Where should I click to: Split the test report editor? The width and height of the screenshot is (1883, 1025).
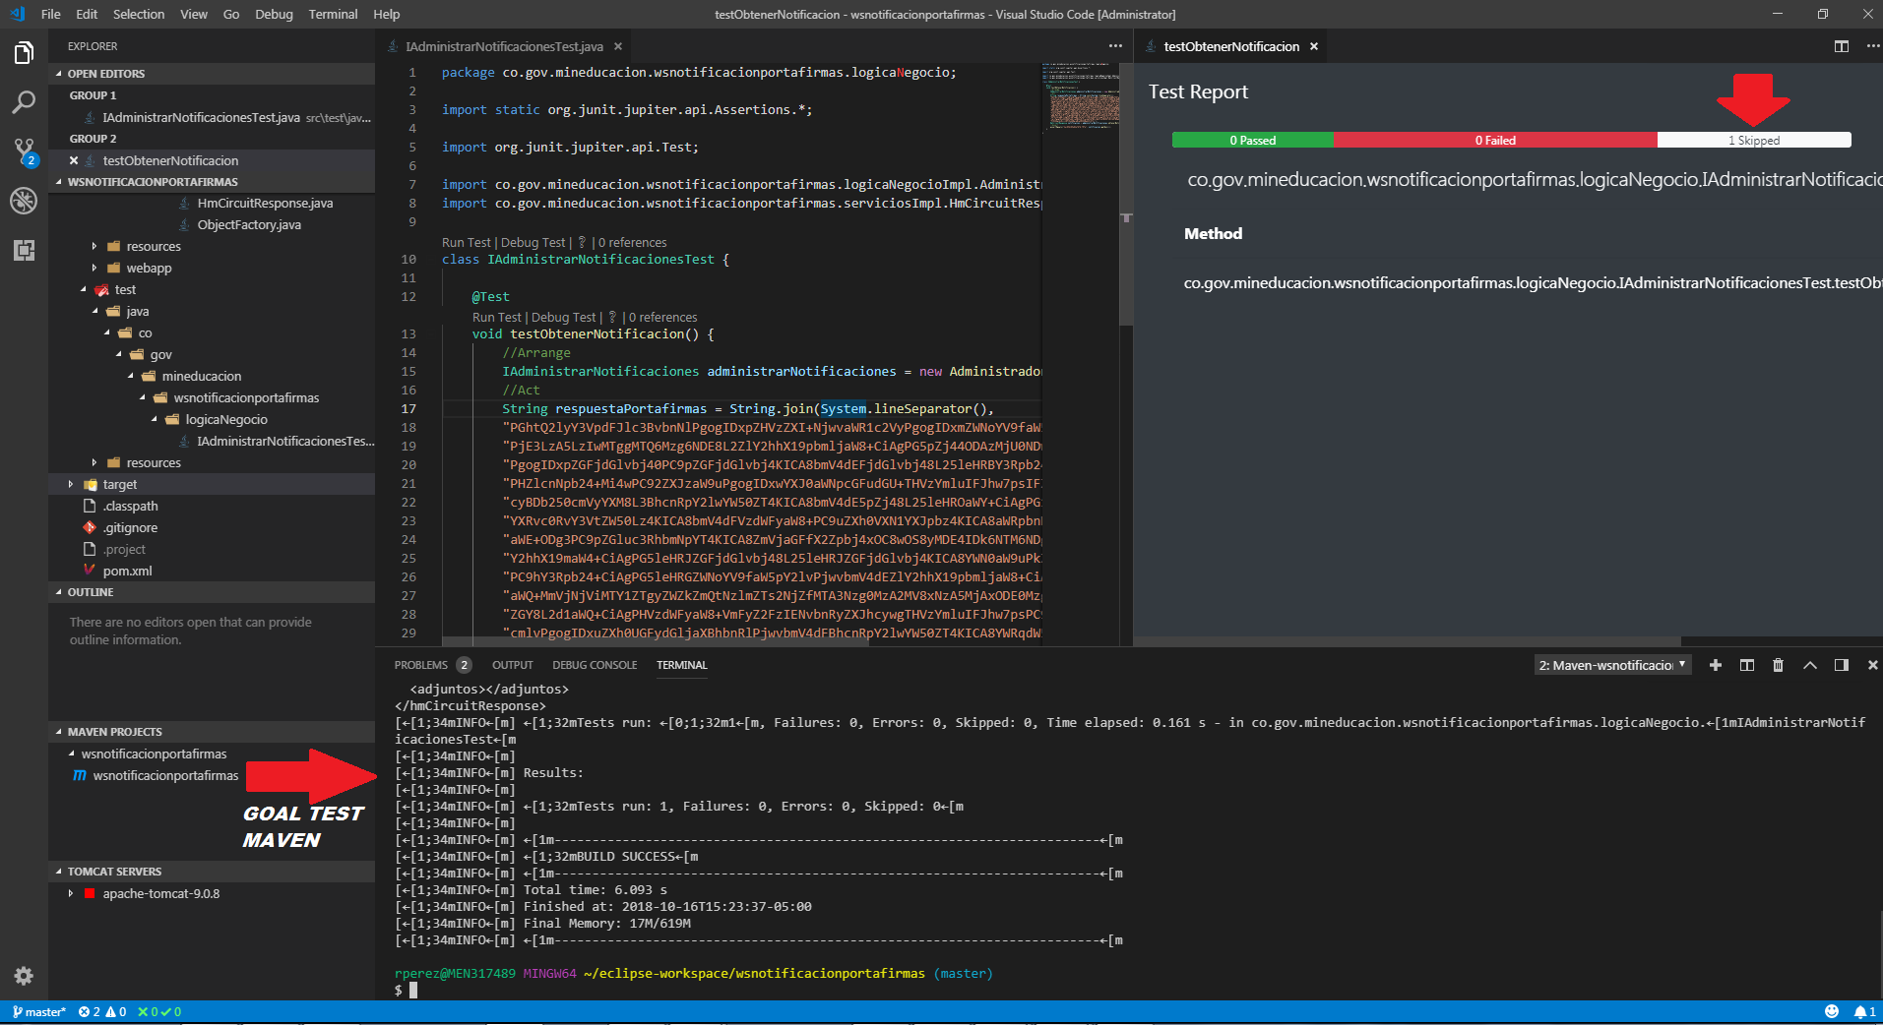(x=1842, y=45)
